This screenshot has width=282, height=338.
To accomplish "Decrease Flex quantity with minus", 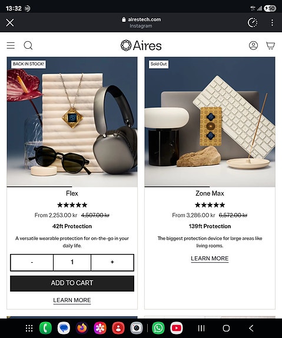I will [32, 262].
